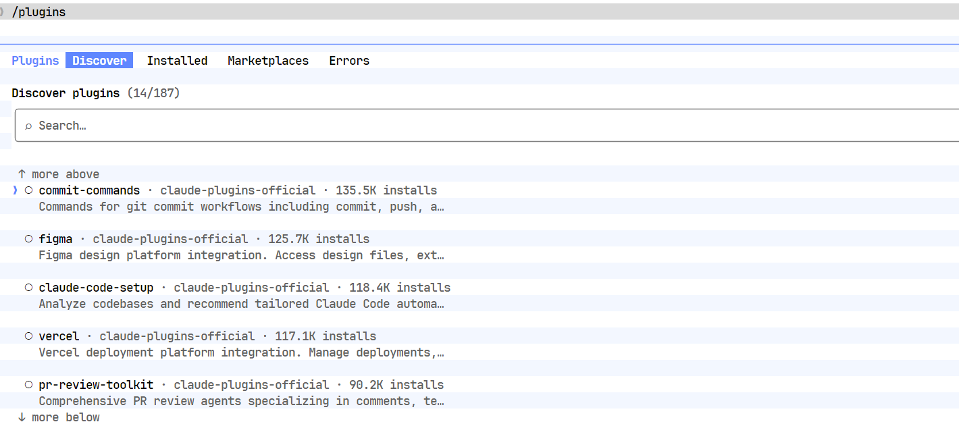Focus the Search… plugins field

pyautogui.click(x=487, y=126)
